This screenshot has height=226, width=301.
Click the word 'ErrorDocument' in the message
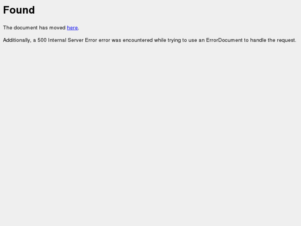point(224,40)
